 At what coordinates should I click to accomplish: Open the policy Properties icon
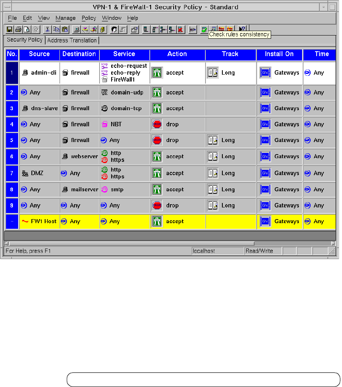(134, 29)
